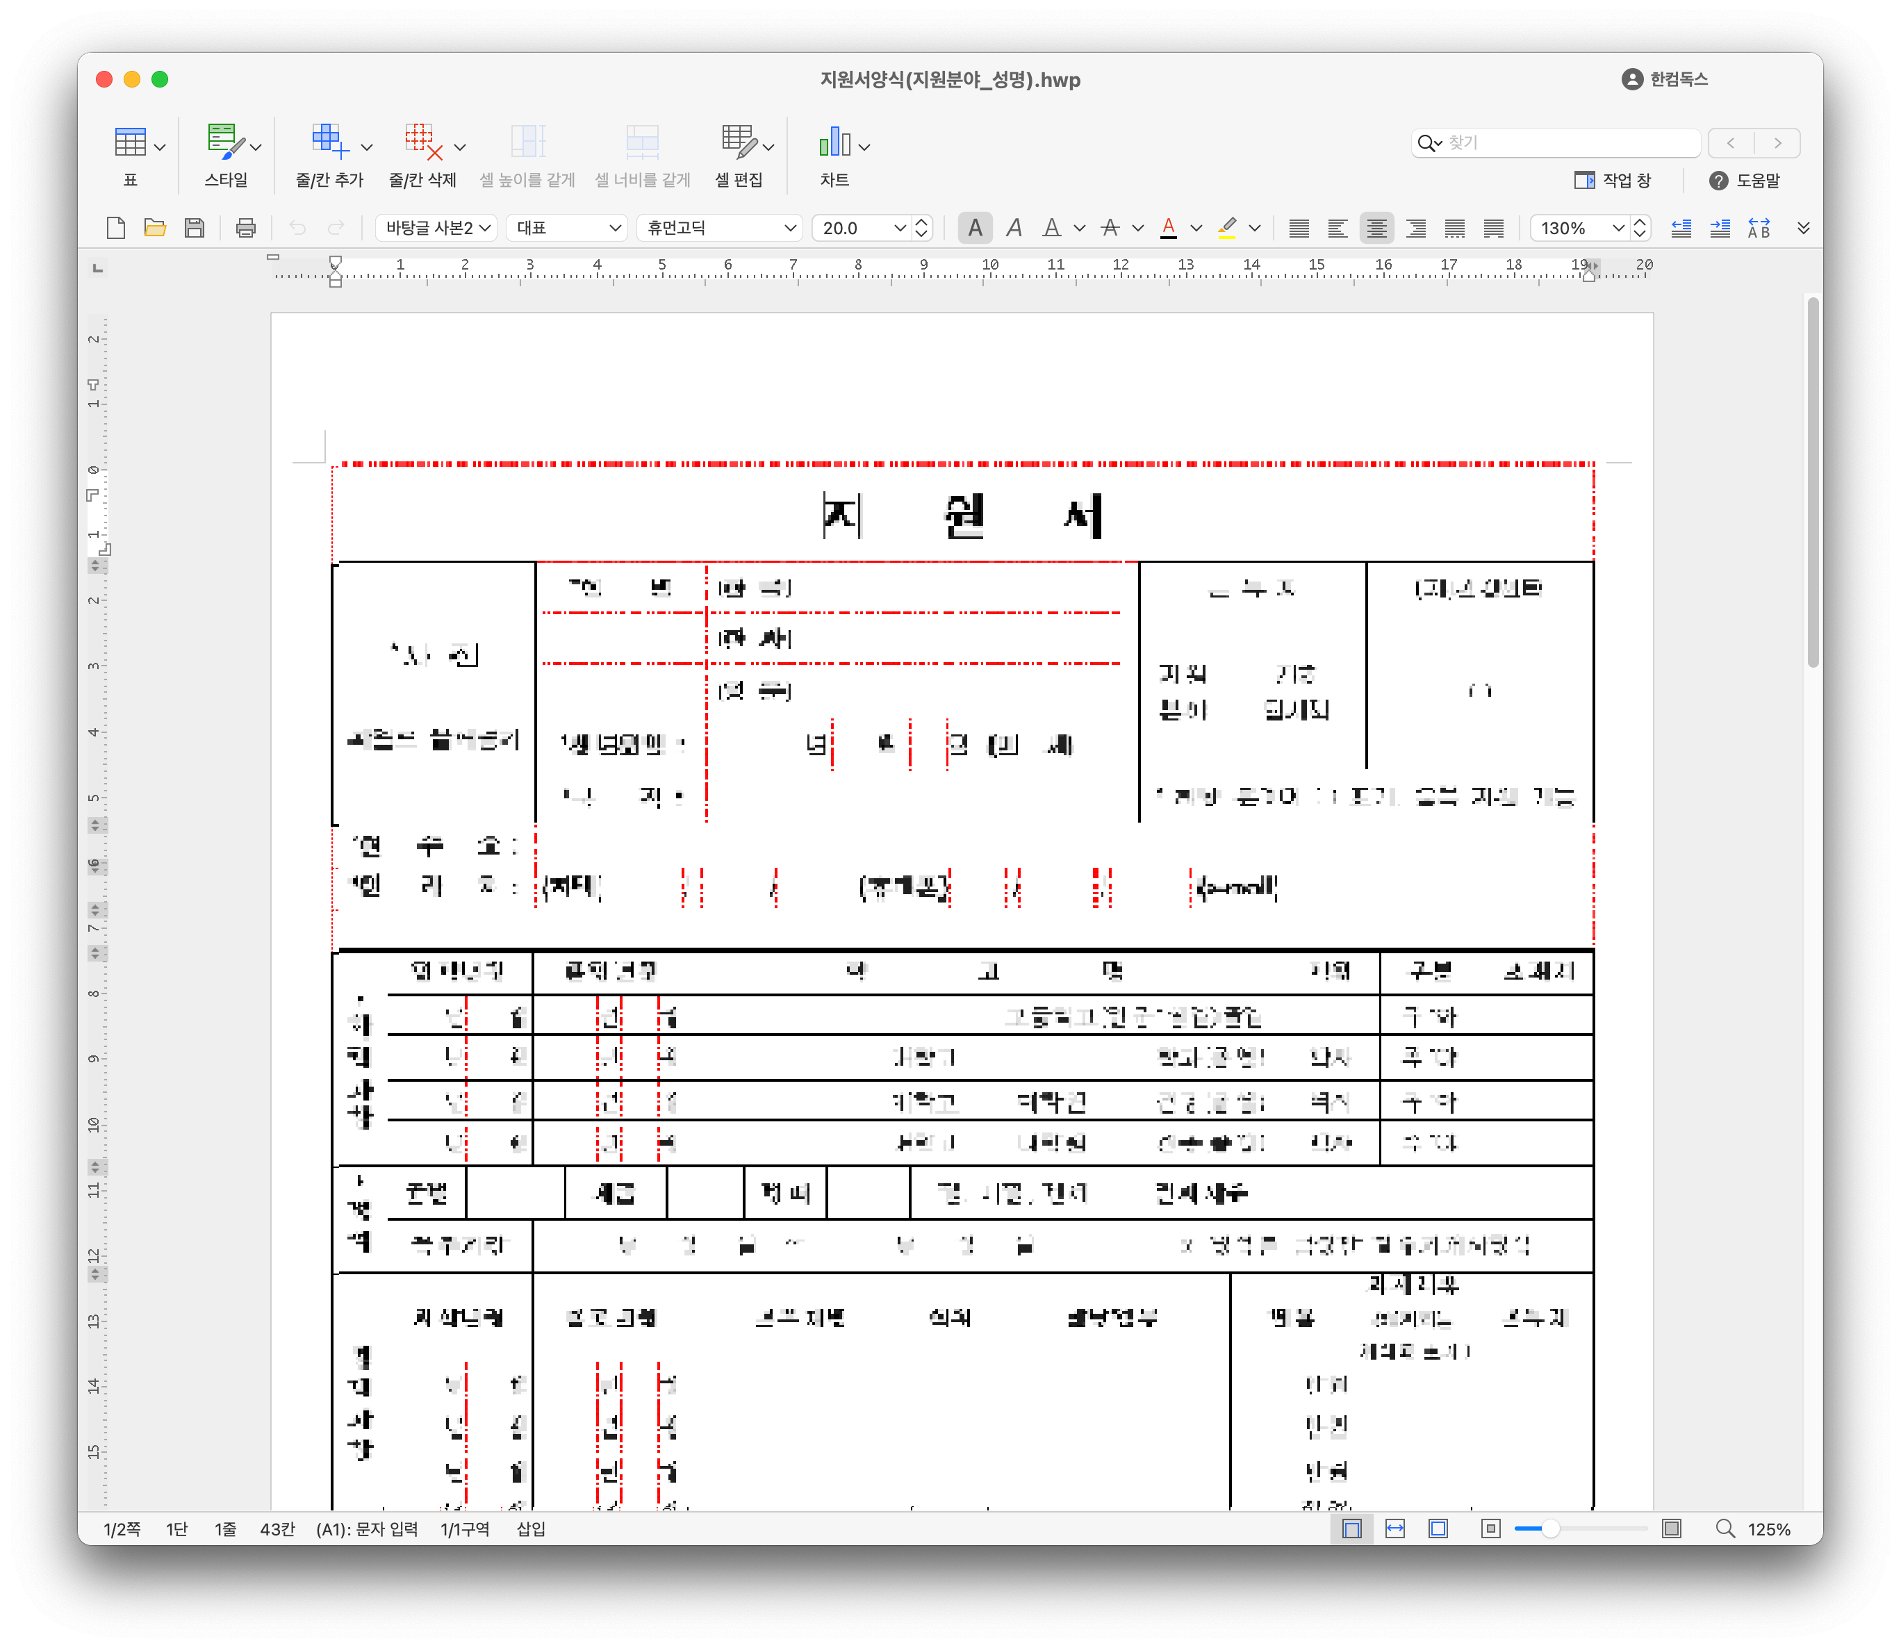Expand the 스타일 dropdown arrow
Image resolution: width=1901 pixels, height=1648 pixels.
(x=256, y=147)
